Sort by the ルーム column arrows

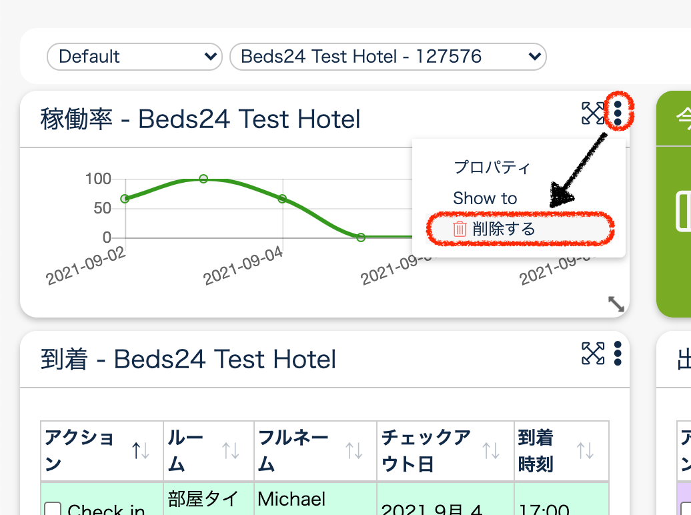231,451
